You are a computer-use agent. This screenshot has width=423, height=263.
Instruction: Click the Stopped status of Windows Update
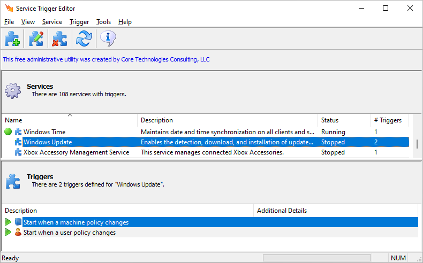click(x=333, y=142)
